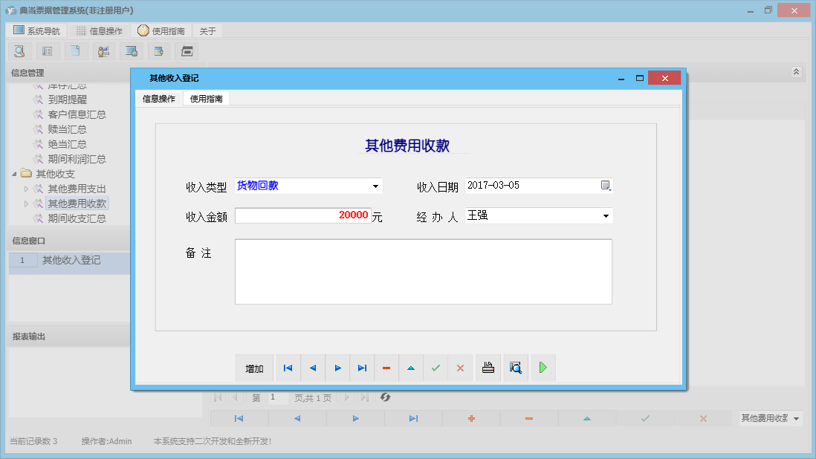
Task: Click the operator presentation icon on the toolbar
Action: [x=103, y=51]
